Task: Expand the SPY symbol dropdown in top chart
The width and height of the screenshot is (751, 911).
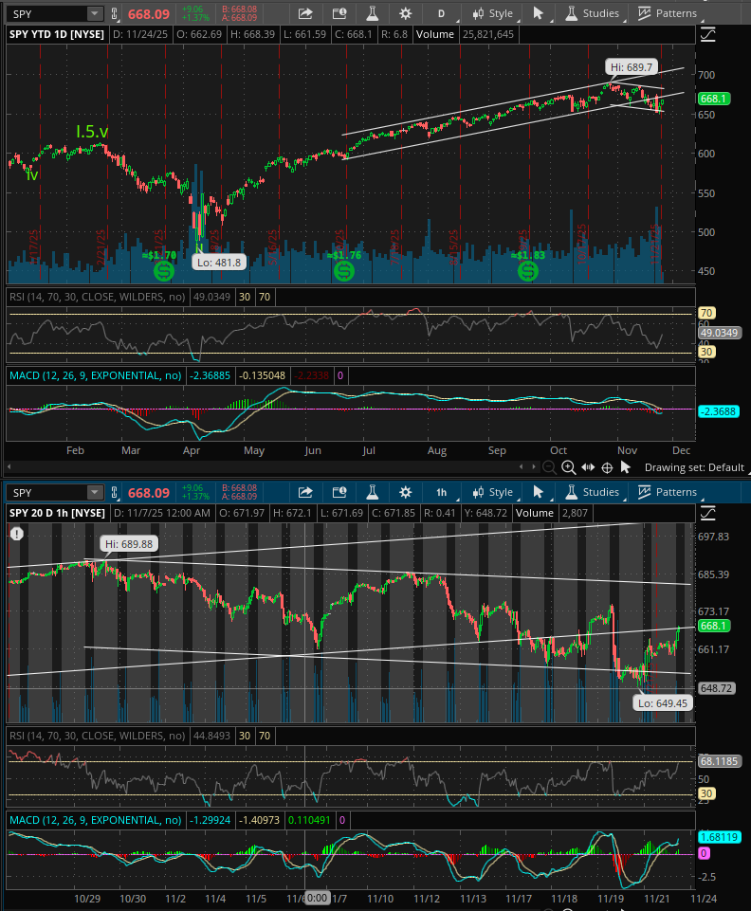Action: coord(94,13)
